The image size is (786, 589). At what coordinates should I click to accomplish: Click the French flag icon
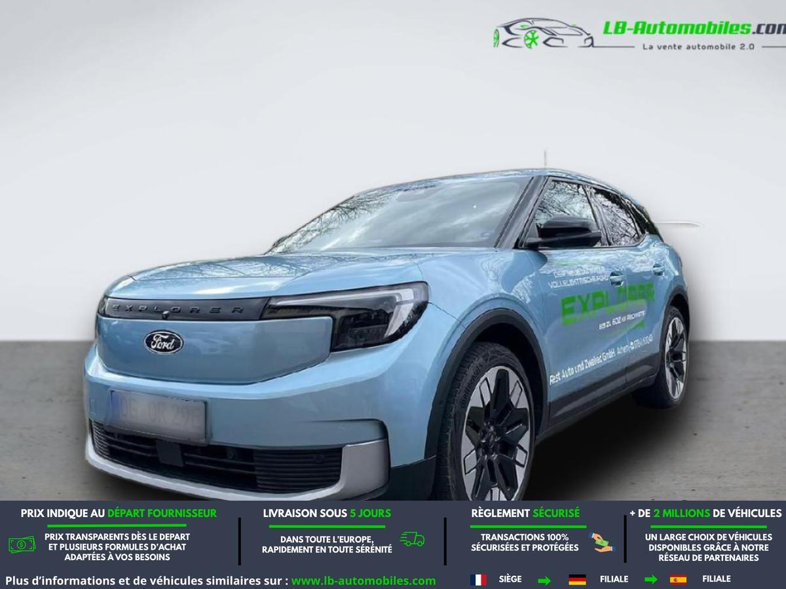(478, 580)
